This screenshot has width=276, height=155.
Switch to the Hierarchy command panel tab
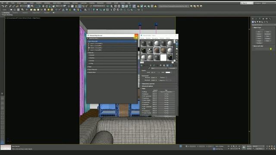click(260, 19)
